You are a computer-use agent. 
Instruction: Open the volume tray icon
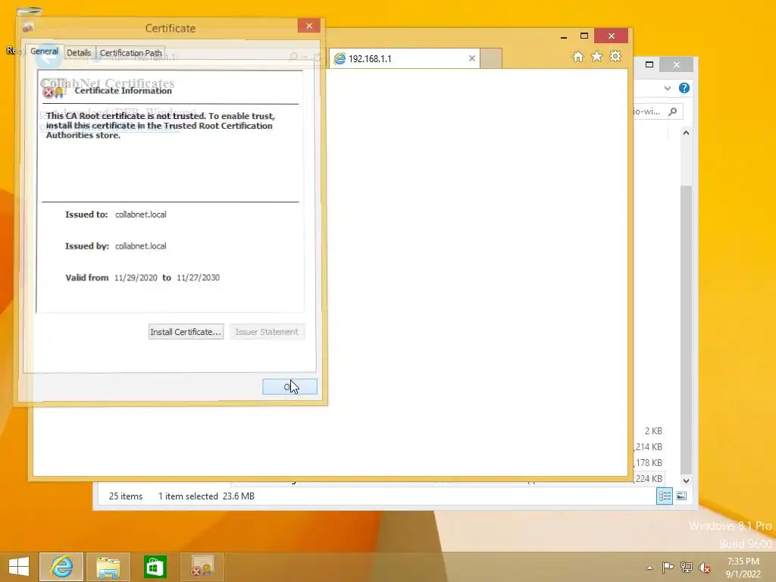(705, 568)
